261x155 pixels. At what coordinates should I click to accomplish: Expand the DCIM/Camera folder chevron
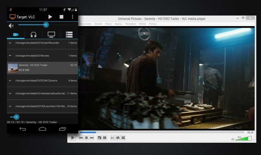point(10,81)
